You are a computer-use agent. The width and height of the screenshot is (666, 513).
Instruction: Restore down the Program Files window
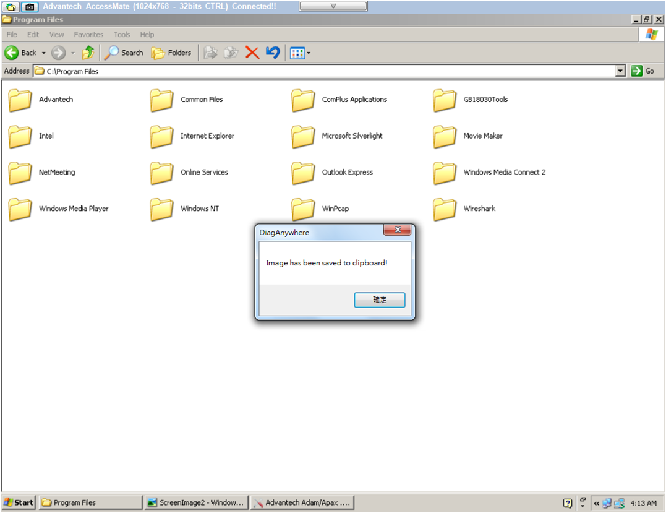[646, 20]
